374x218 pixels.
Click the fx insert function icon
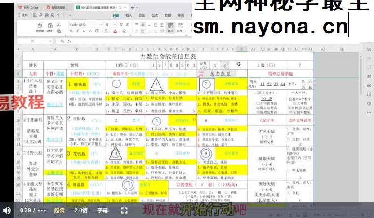[69, 41]
